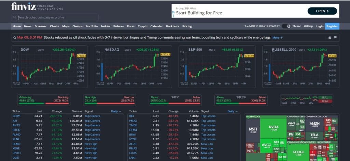Click the OPEN button in MongoDB ad
This screenshot has height=161, width=350.
click(322, 11)
